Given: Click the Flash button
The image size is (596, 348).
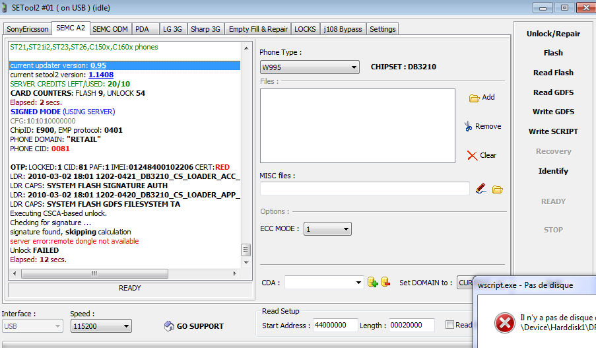Looking at the screenshot, I should (x=553, y=53).
